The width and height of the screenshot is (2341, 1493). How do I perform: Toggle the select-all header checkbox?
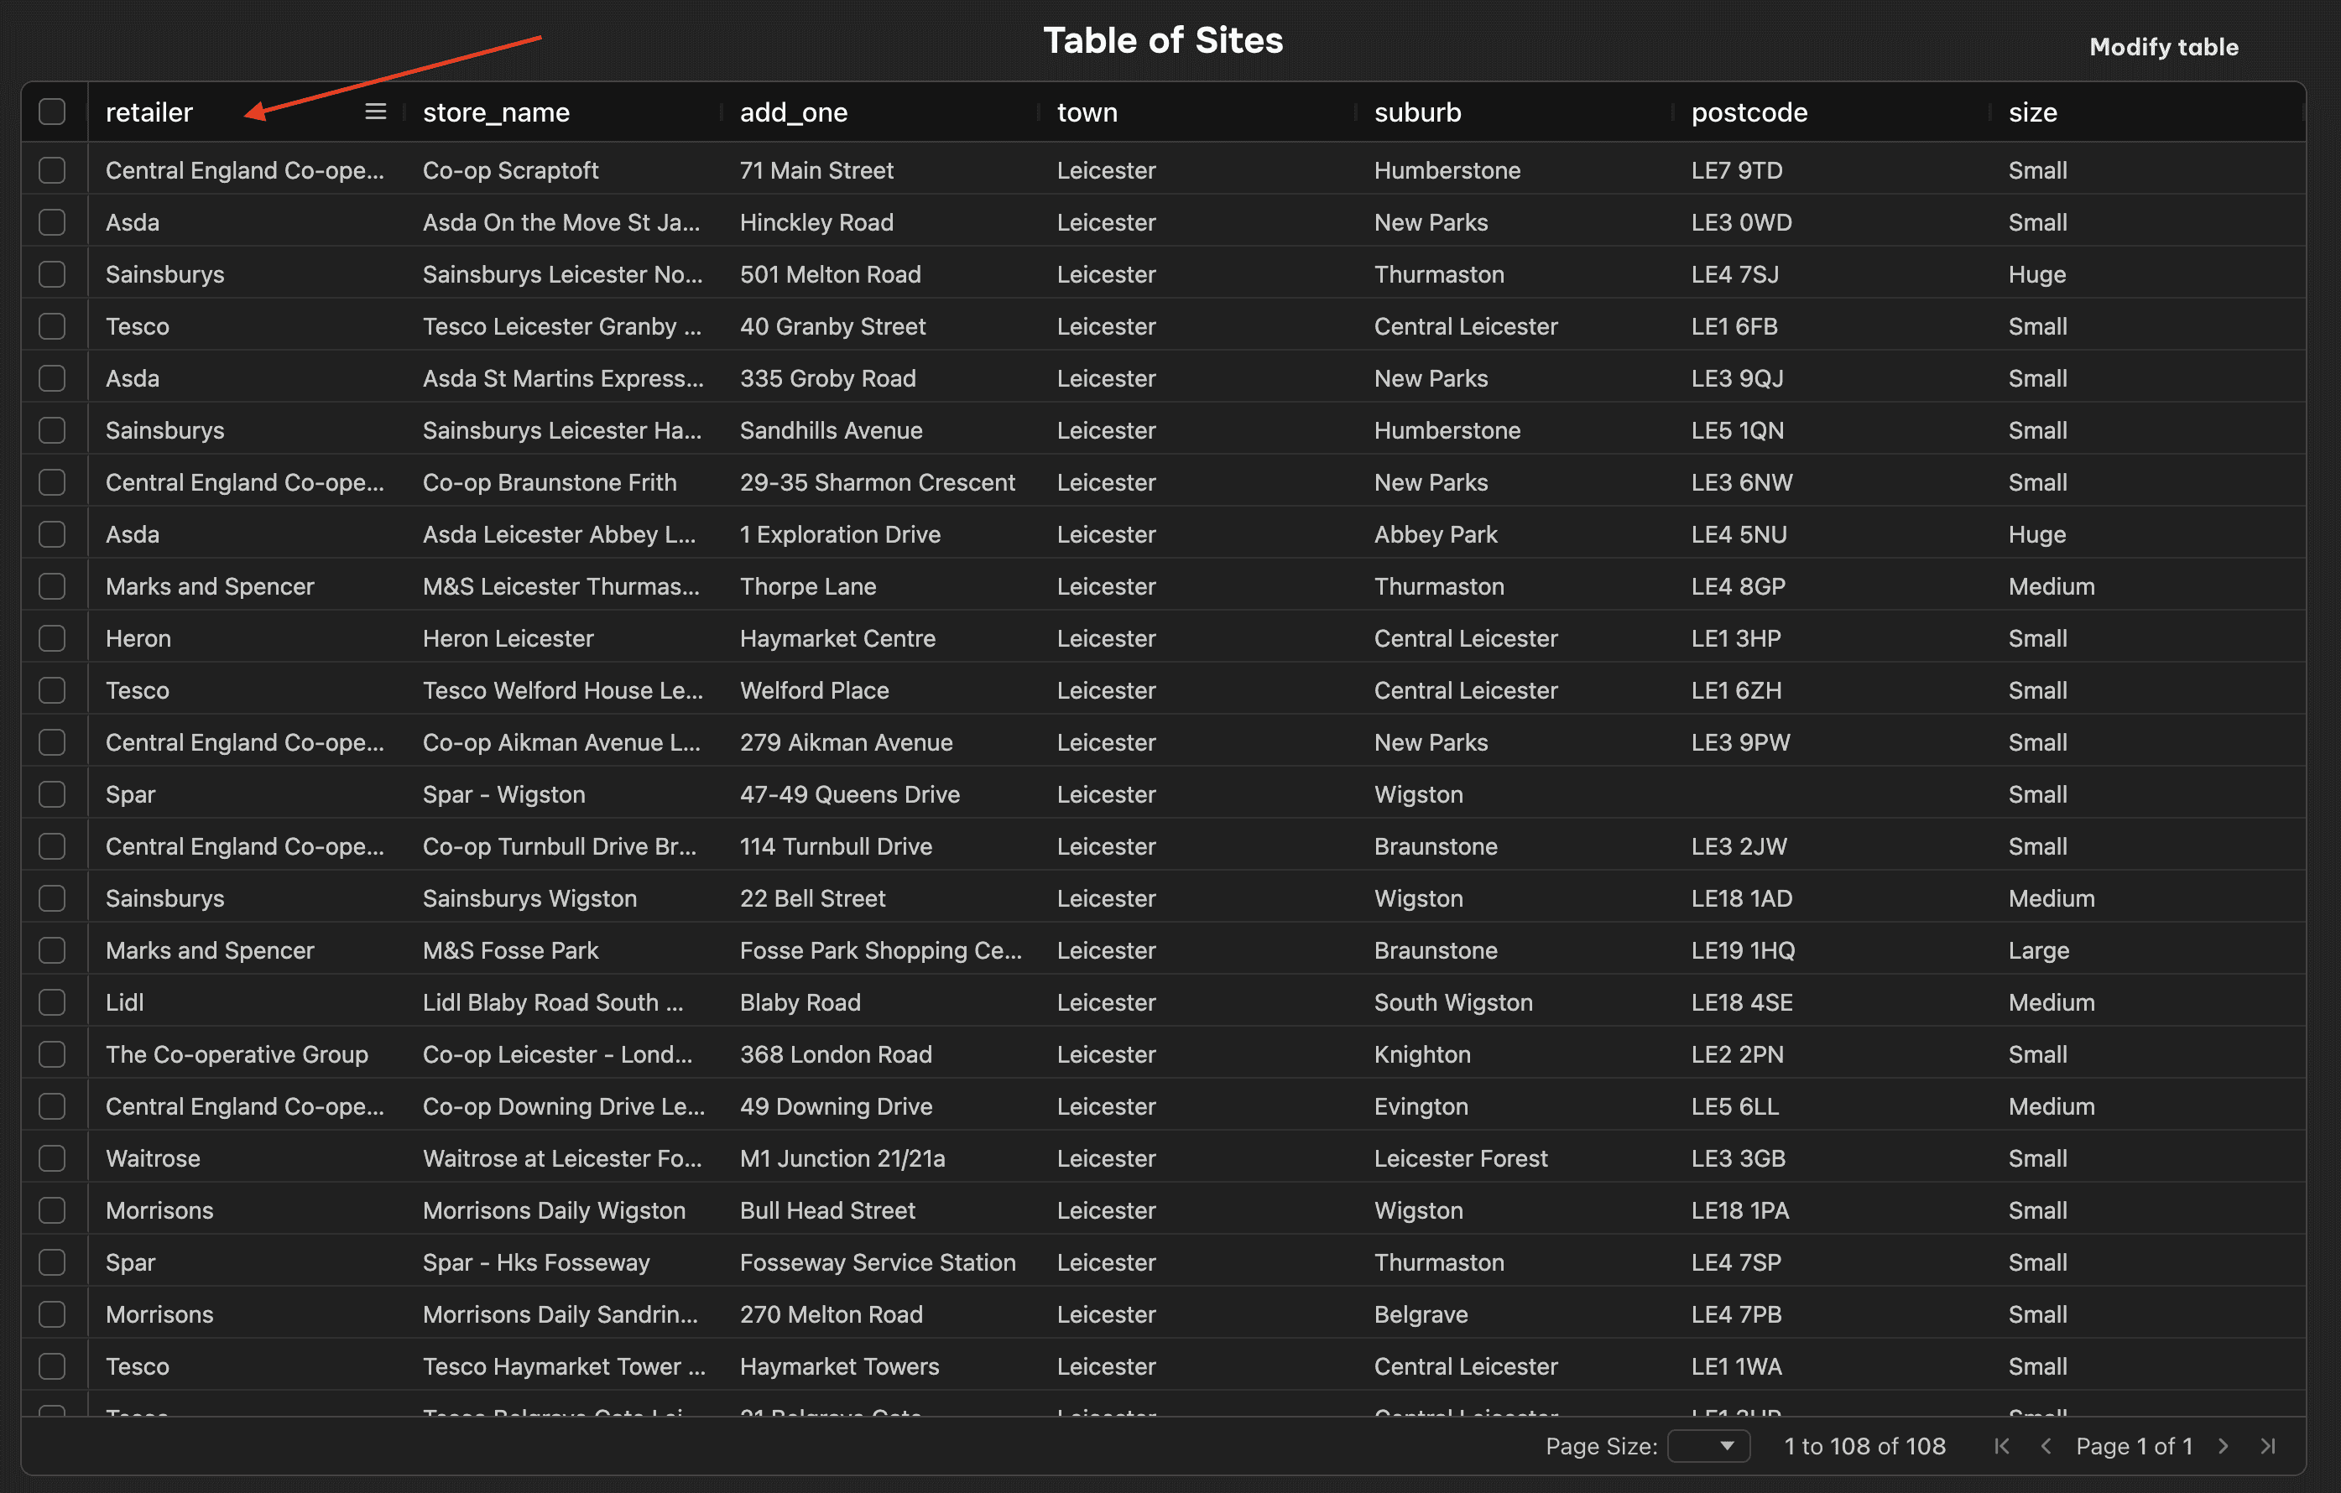coord(53,112)
